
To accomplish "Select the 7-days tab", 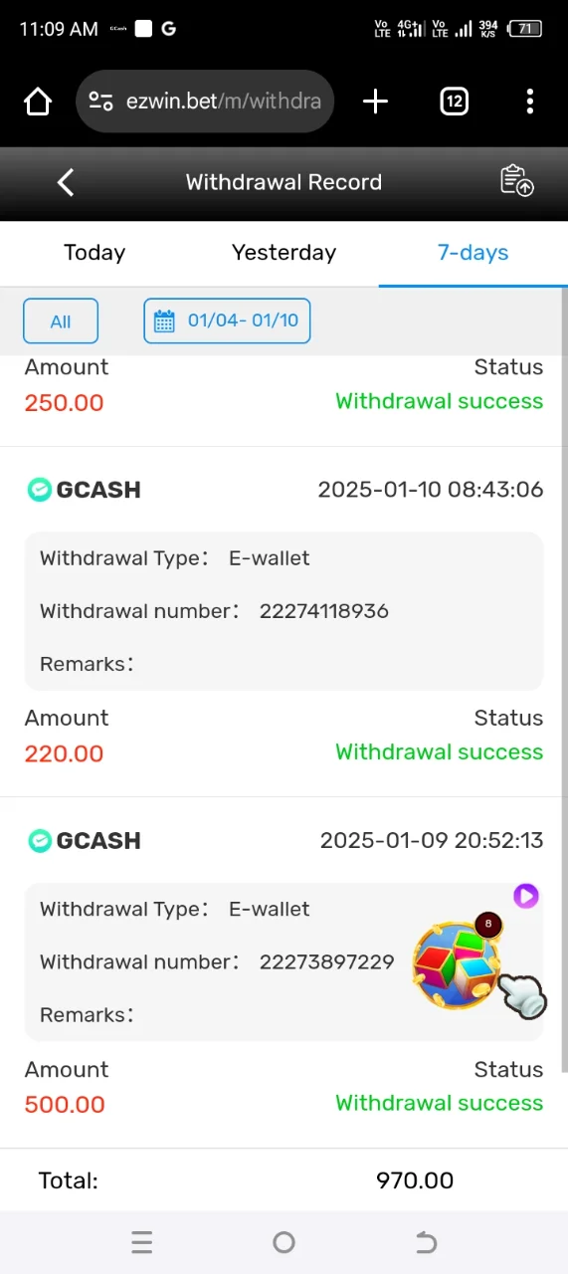I will pyautogui.click(x=473, y=253).
